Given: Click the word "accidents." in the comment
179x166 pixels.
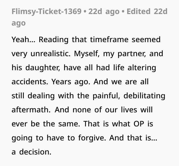Looking at the screenshot, I should coord(30,82).
